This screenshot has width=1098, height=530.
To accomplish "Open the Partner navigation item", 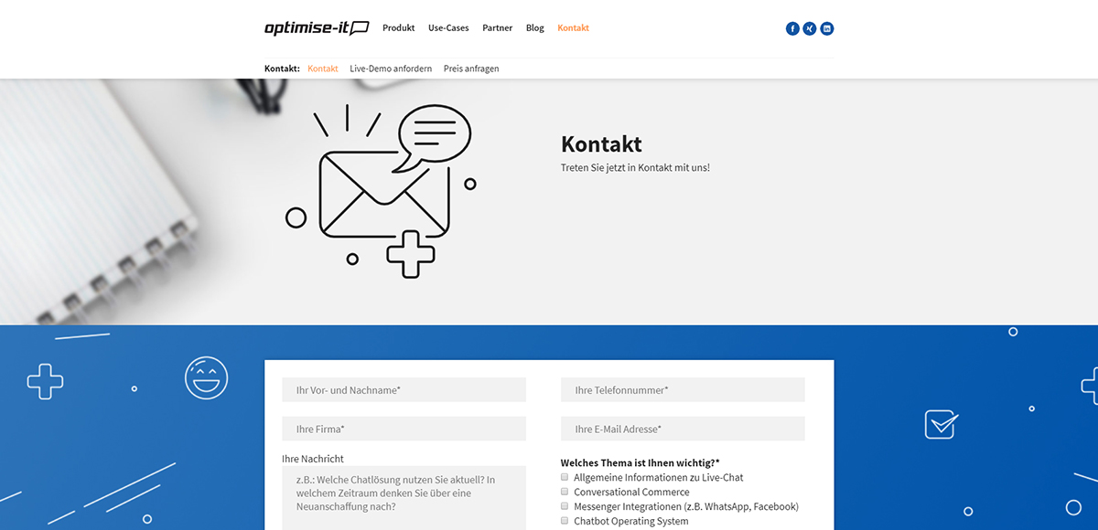I will click(498, 28).
